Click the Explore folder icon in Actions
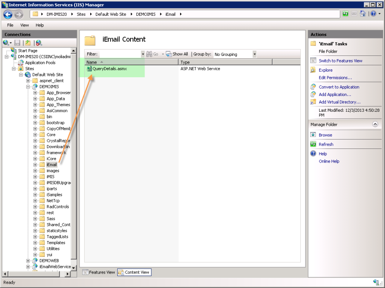This screenshot has width=385, height=288. click(x=313, y=70)
